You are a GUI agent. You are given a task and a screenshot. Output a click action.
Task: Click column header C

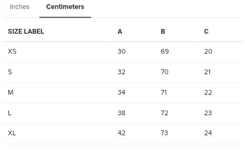(206, 31)
